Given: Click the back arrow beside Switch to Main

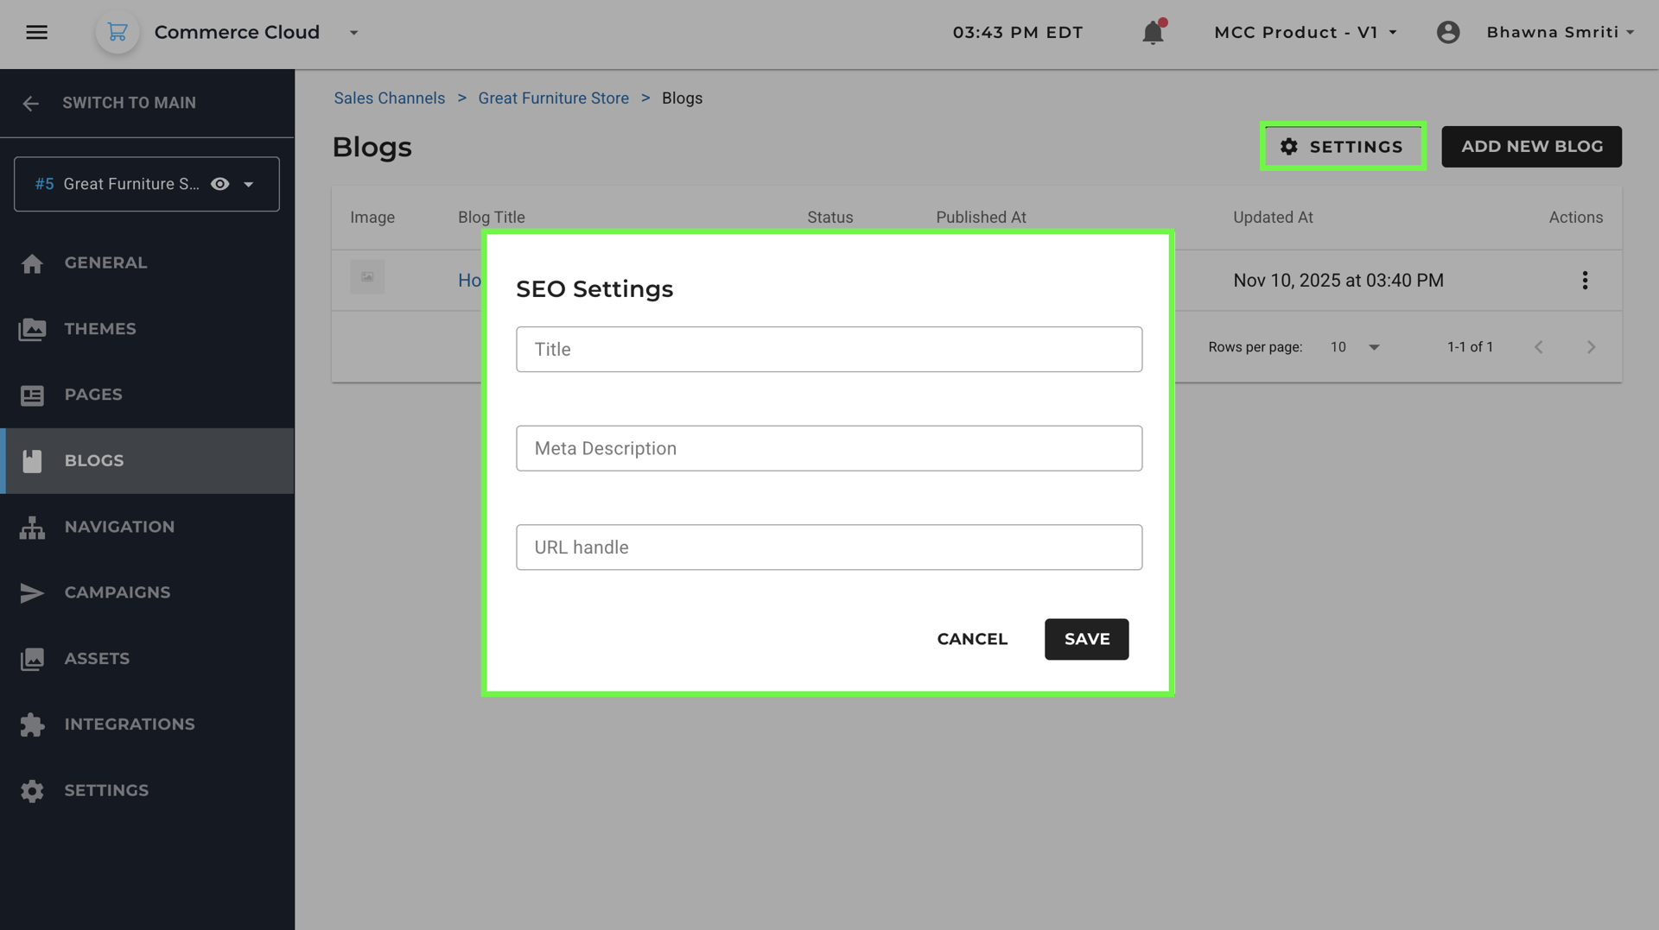Looking at the screenshot, I should [31, 104].
